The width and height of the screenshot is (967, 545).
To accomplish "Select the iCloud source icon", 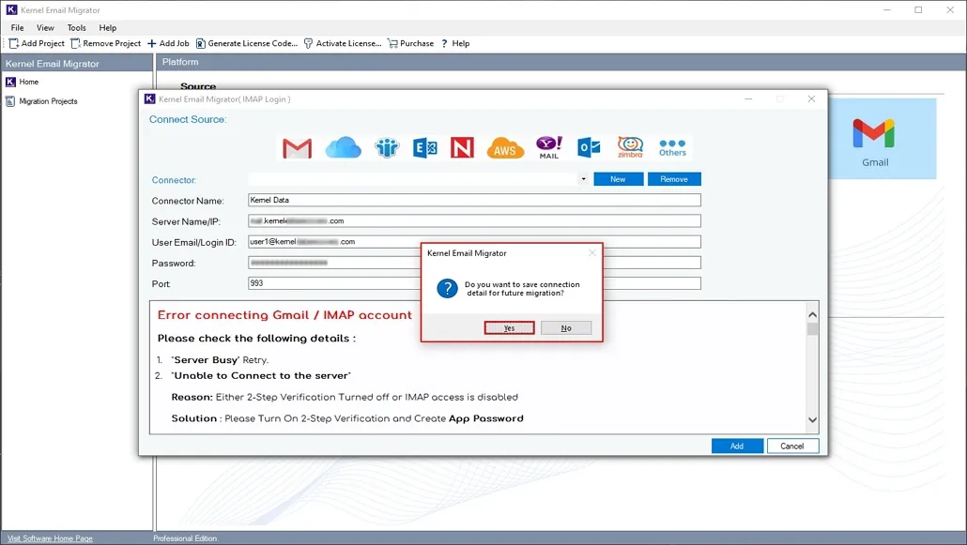I will tap(342, 147).
